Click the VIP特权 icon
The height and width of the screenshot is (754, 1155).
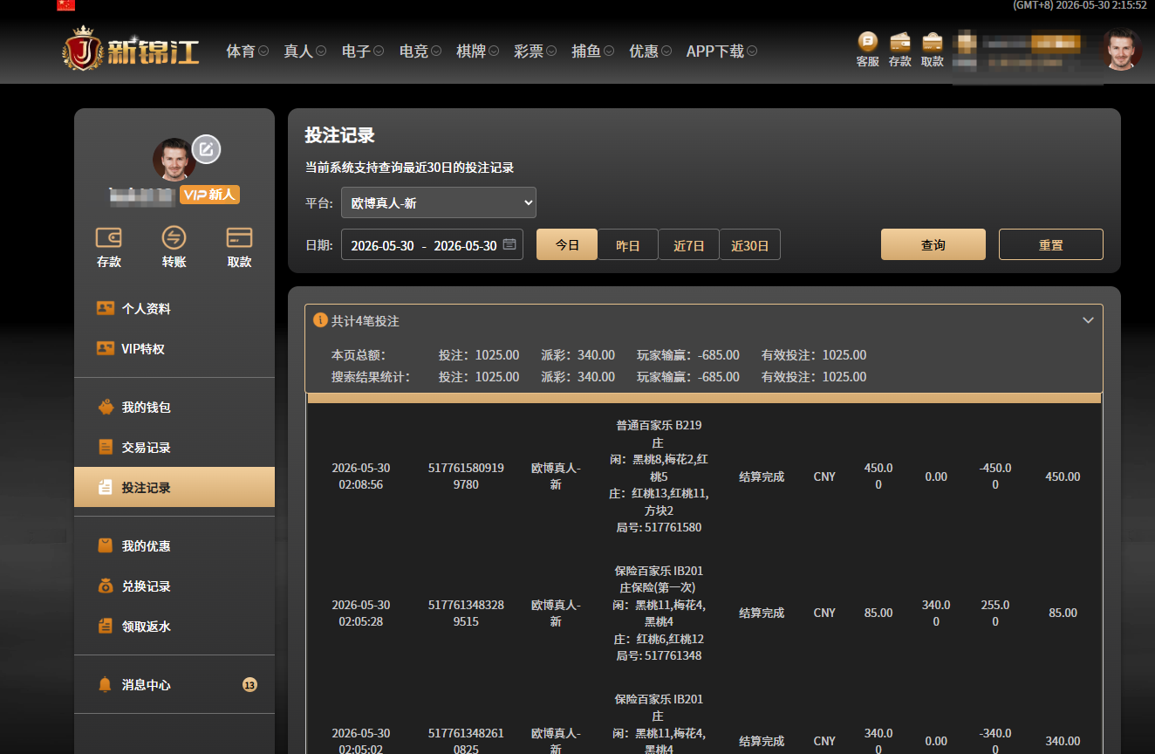106,348
